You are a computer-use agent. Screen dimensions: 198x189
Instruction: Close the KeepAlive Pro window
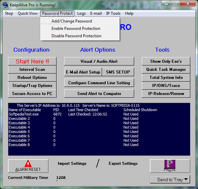(188, 4)
